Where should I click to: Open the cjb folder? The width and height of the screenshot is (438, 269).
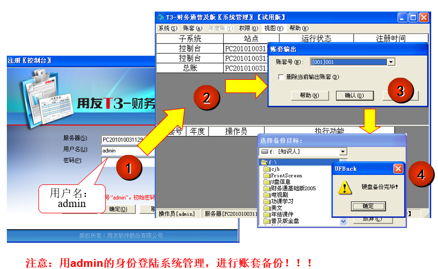pos(275,169)
